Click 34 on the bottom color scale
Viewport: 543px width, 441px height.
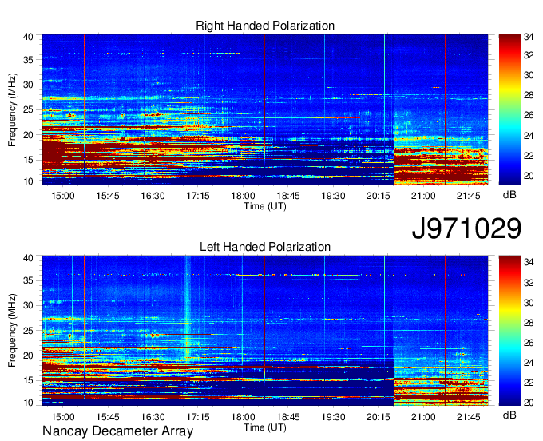pyautogui.click(x=529, y=262)
